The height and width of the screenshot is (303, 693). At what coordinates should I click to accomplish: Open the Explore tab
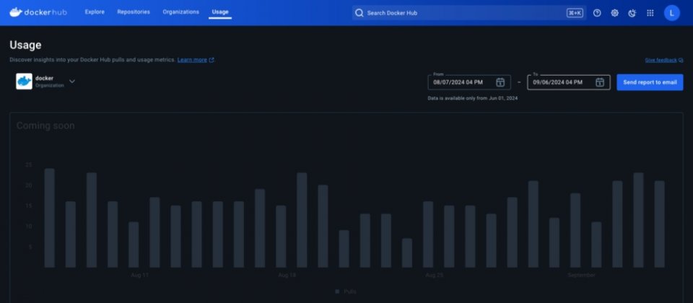pyautogui.click(x=95, y=12)
